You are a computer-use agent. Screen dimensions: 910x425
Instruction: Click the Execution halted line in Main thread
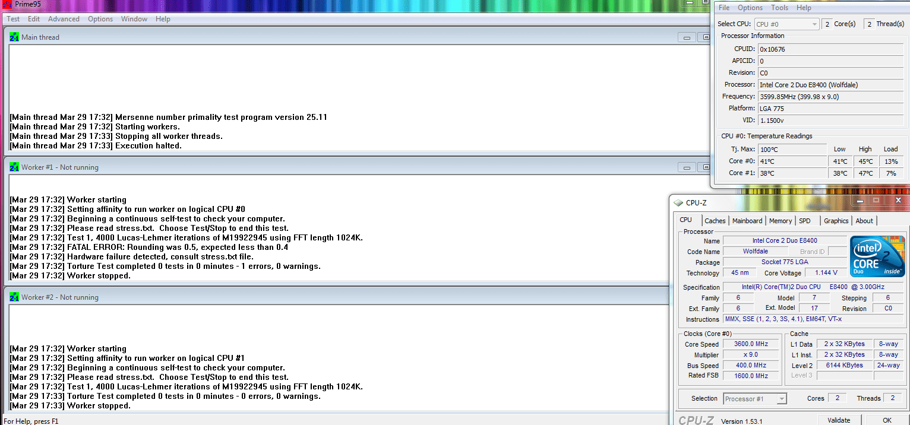point(96,145)
